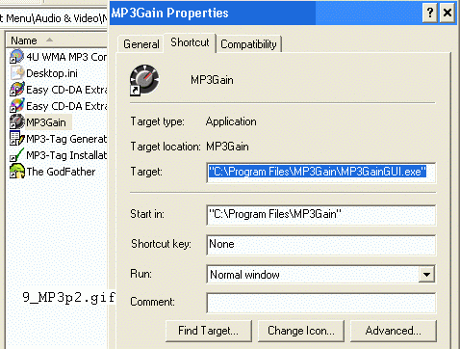The height and width of the screenshot is (349, 460).
Task: Click the 4U WMA MP3 Converter name text
Action: 66,57
